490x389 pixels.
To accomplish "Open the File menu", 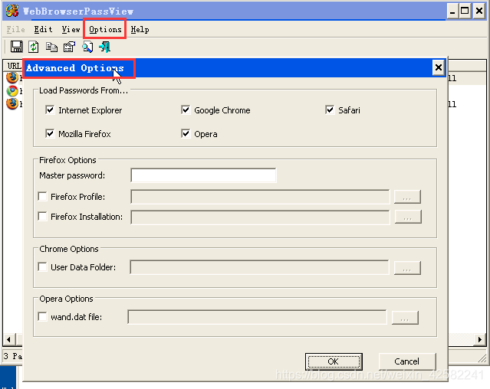I will tap(15, 29).
